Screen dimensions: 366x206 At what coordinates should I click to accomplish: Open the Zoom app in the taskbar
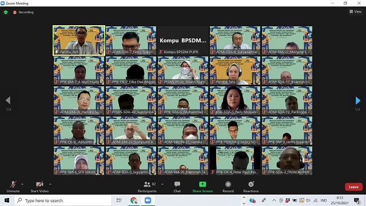[148, 200]
